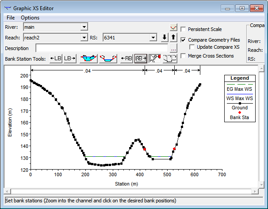Open the description editor ellipsis button
The height and width of the screenshot is (209, 268).
173,48
